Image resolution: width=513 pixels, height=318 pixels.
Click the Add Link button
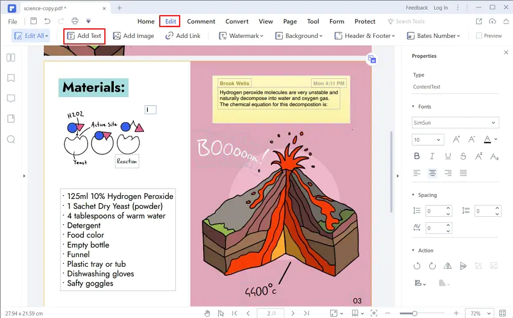pyautogui.click(x=183, y=36)
